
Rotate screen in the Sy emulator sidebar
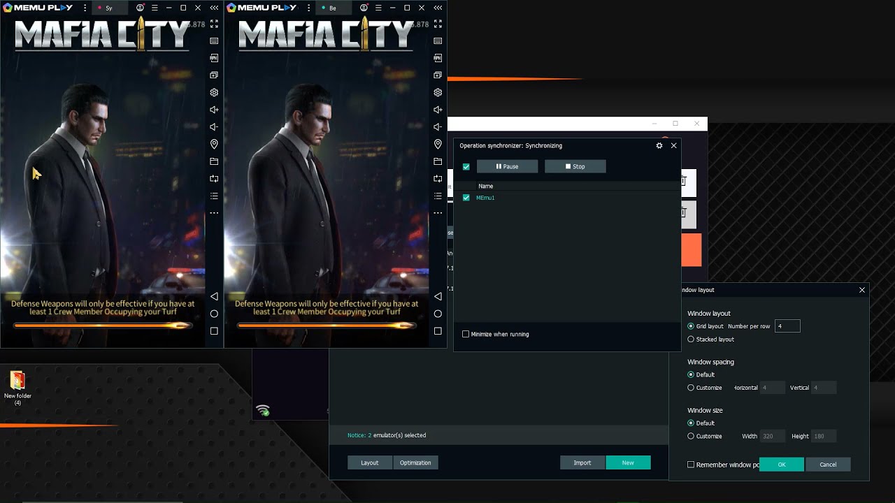coord(214,179)
